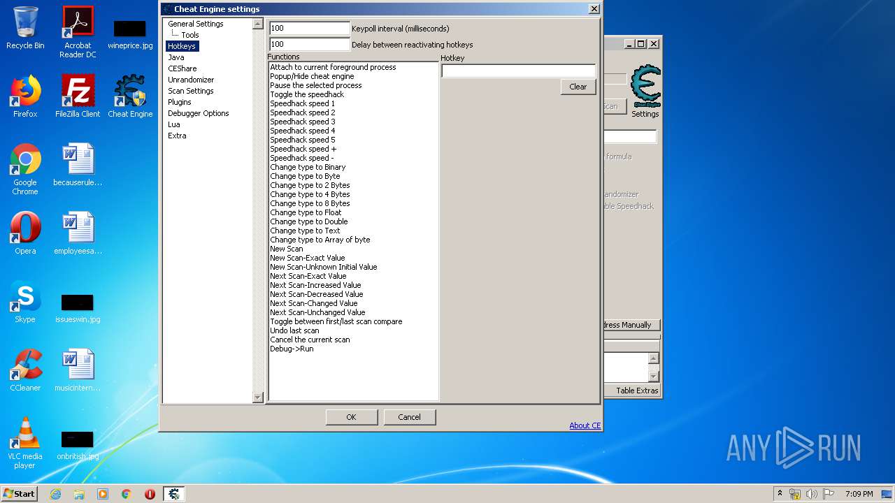Screen dimensions: 895x503
Task: Open musicintern Word document on desktop
Action: (x=78, y=370)
